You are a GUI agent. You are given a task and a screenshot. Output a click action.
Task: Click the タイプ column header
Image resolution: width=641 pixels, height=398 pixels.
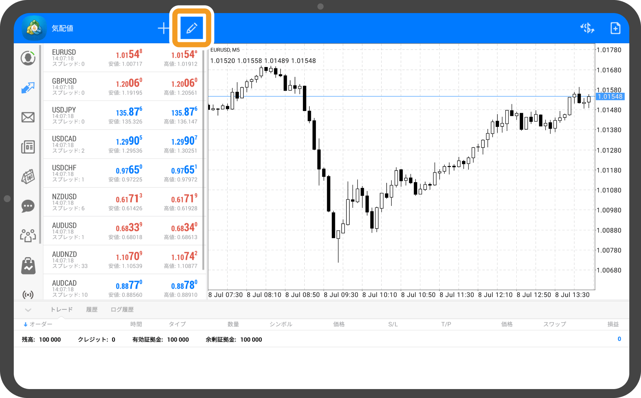pos(177,324)
